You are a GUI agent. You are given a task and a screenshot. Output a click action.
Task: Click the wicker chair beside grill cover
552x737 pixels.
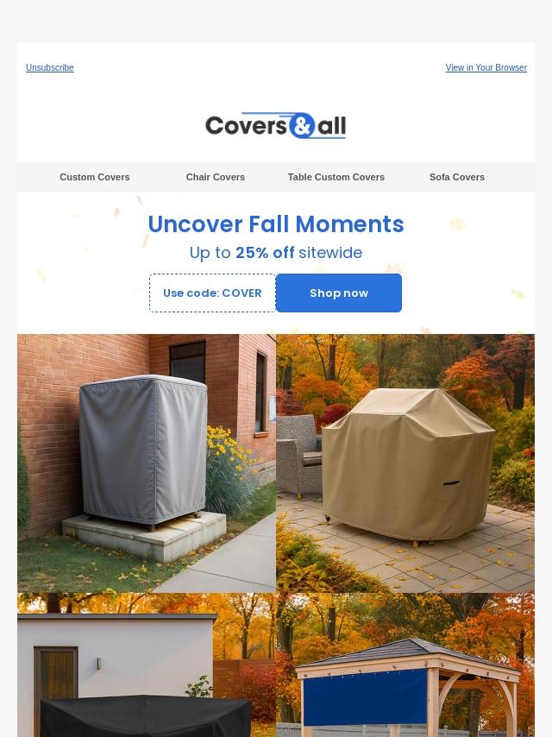click(x=298, y=455)
